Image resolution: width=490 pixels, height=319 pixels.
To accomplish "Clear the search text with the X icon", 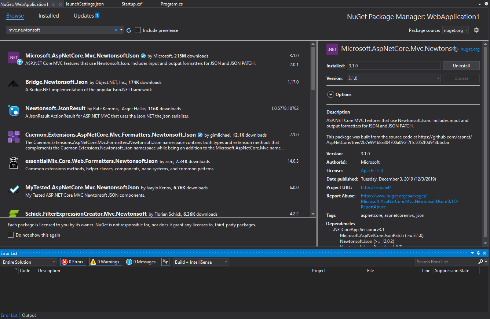I will [116, 30].
